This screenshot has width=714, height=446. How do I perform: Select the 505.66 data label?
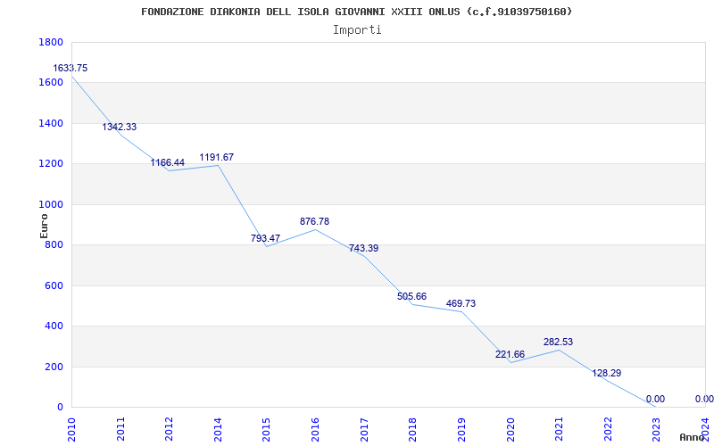411,296
